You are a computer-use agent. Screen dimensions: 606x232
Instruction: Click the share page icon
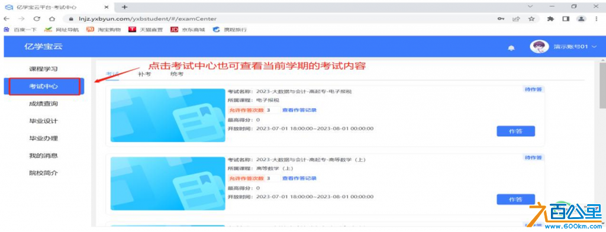[516, 18]
